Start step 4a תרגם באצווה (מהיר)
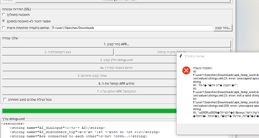 click(x=90, y=68)
